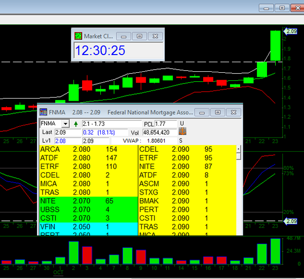Select the ARCA bid row at 2.080
Viewport: 304px width, 279px height.
tap(88, 150)
